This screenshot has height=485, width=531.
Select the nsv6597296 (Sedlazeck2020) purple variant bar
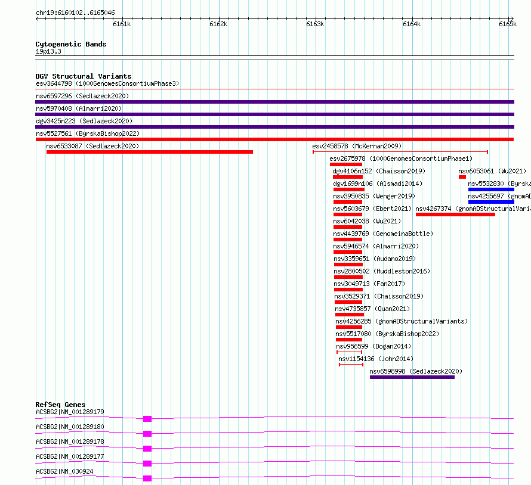(x=274, y=102)
